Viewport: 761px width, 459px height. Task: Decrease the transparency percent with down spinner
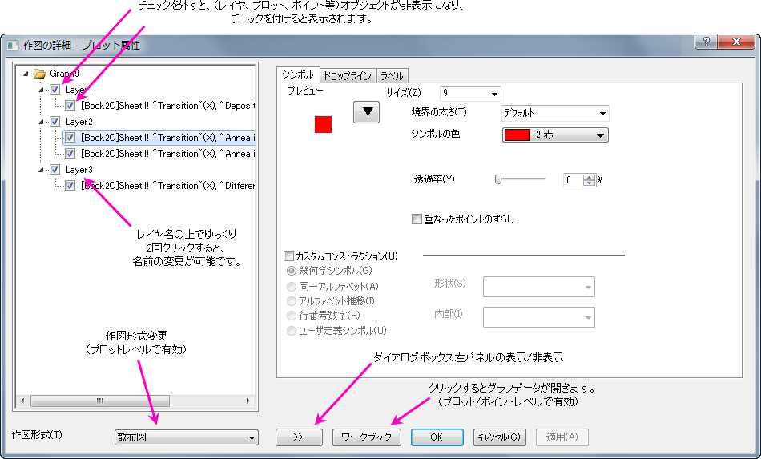[590, 183]
